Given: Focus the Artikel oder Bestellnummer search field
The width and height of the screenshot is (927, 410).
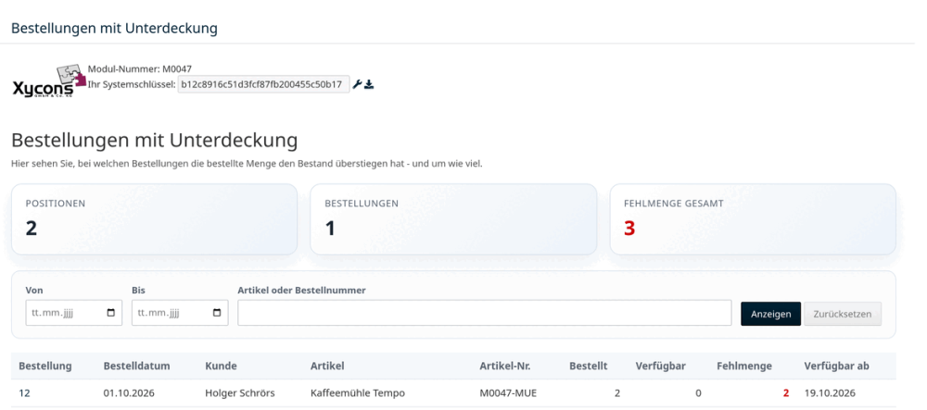Looking at the screenshot, I should click(x=485, y=313).
